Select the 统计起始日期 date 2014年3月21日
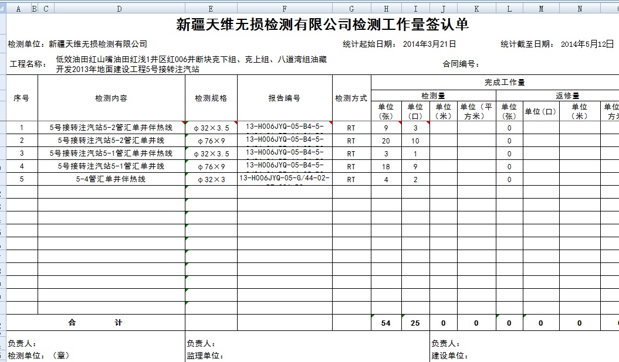Image resolution: width=619 pixels, height=362 pixels. [x=429, y=45]
